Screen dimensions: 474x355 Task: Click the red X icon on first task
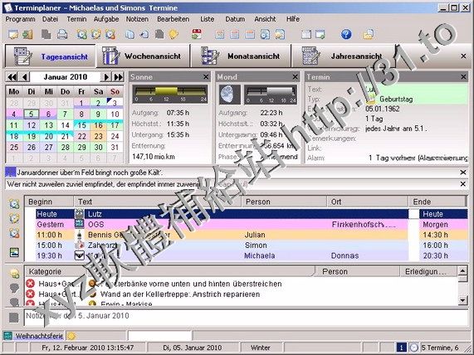tap(30, 284)
